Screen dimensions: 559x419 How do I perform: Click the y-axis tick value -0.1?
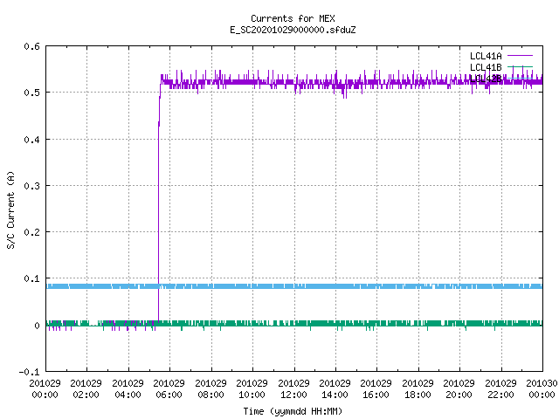[29, 372]
